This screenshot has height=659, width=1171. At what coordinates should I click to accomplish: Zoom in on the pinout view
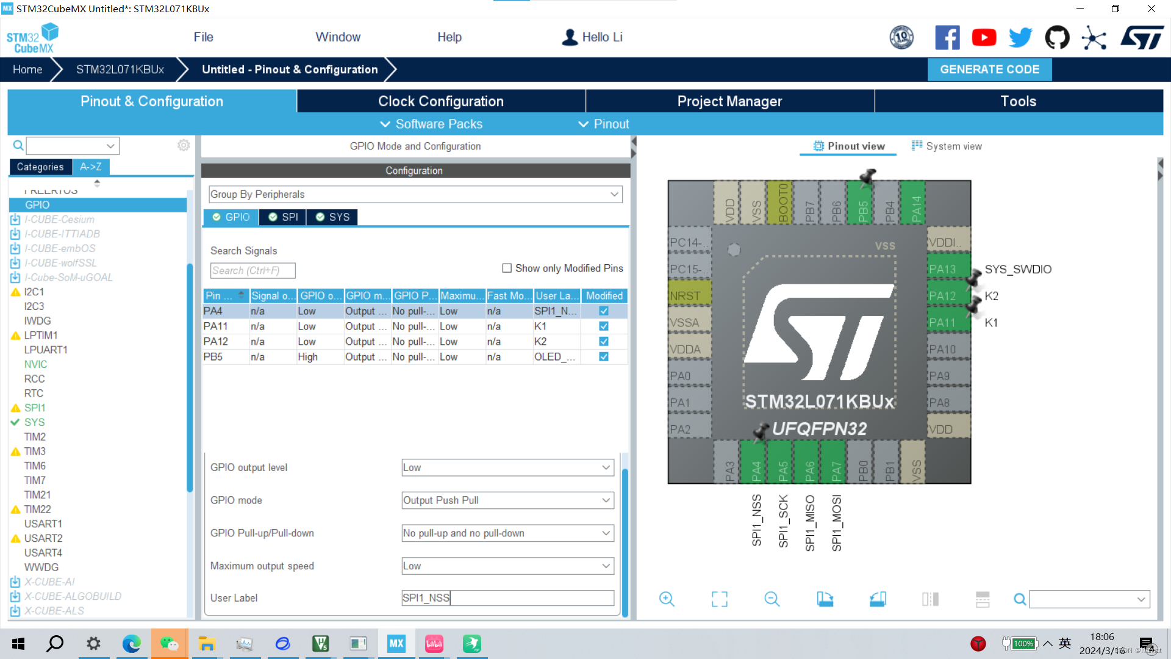point(667,599)
